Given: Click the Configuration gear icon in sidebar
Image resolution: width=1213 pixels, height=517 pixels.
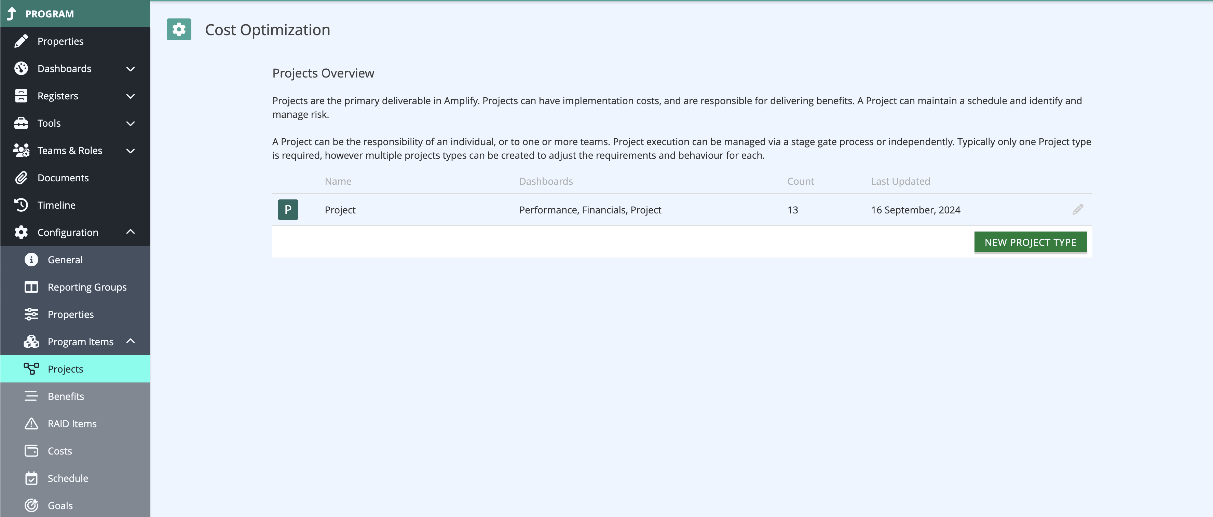Looking at the screenshot, I should (x=21, y=233).
